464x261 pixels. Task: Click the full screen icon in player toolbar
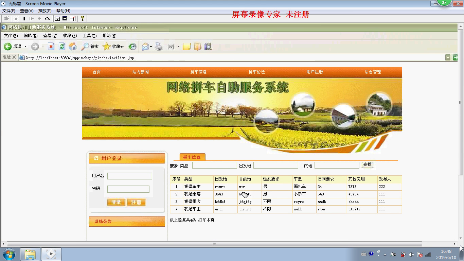(65, 19)
